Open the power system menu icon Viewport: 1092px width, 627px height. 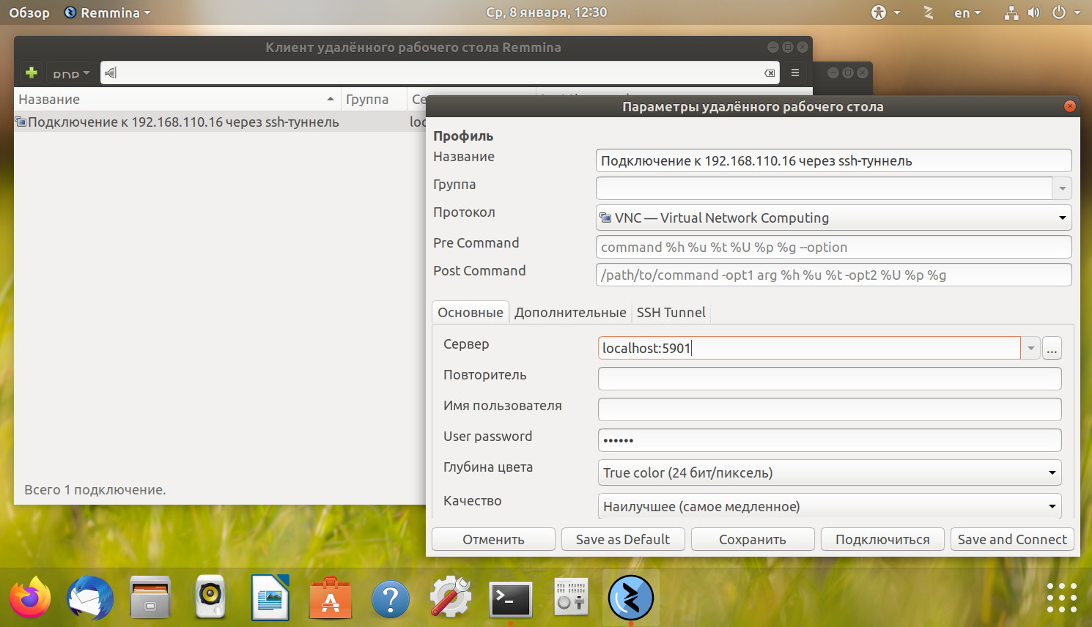coord(1059,12)
